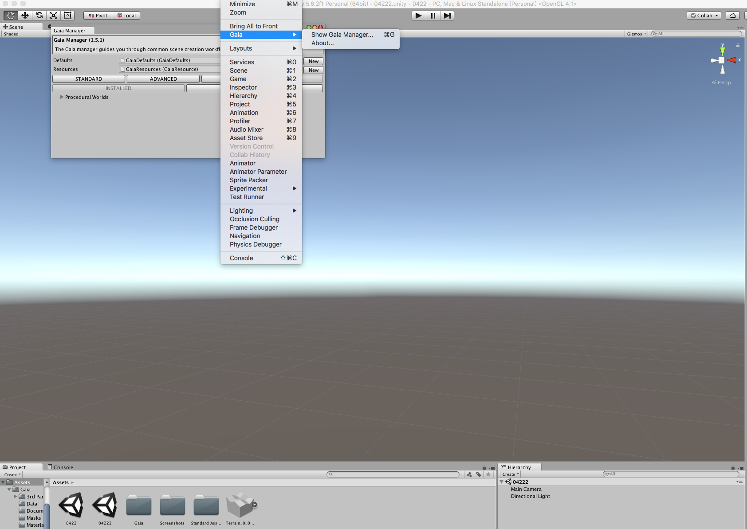Click the Pause button
Viewport: 747px width, 529px height.
(x=433, y=16)
